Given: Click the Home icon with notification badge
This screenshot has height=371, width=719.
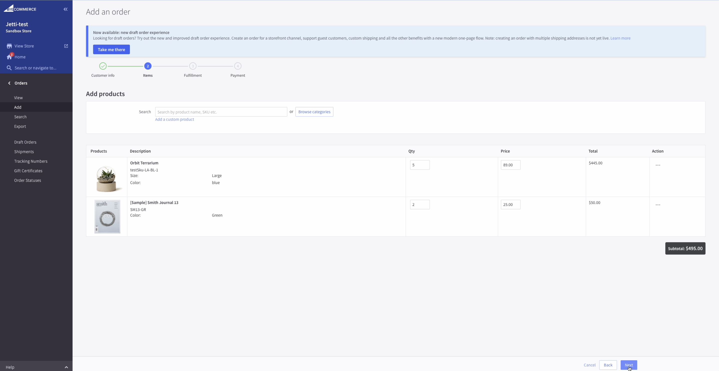Looking at the screenshot, I should 9,57.
